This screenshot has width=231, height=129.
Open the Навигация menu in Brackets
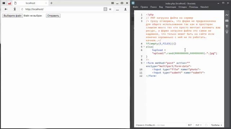171,7
